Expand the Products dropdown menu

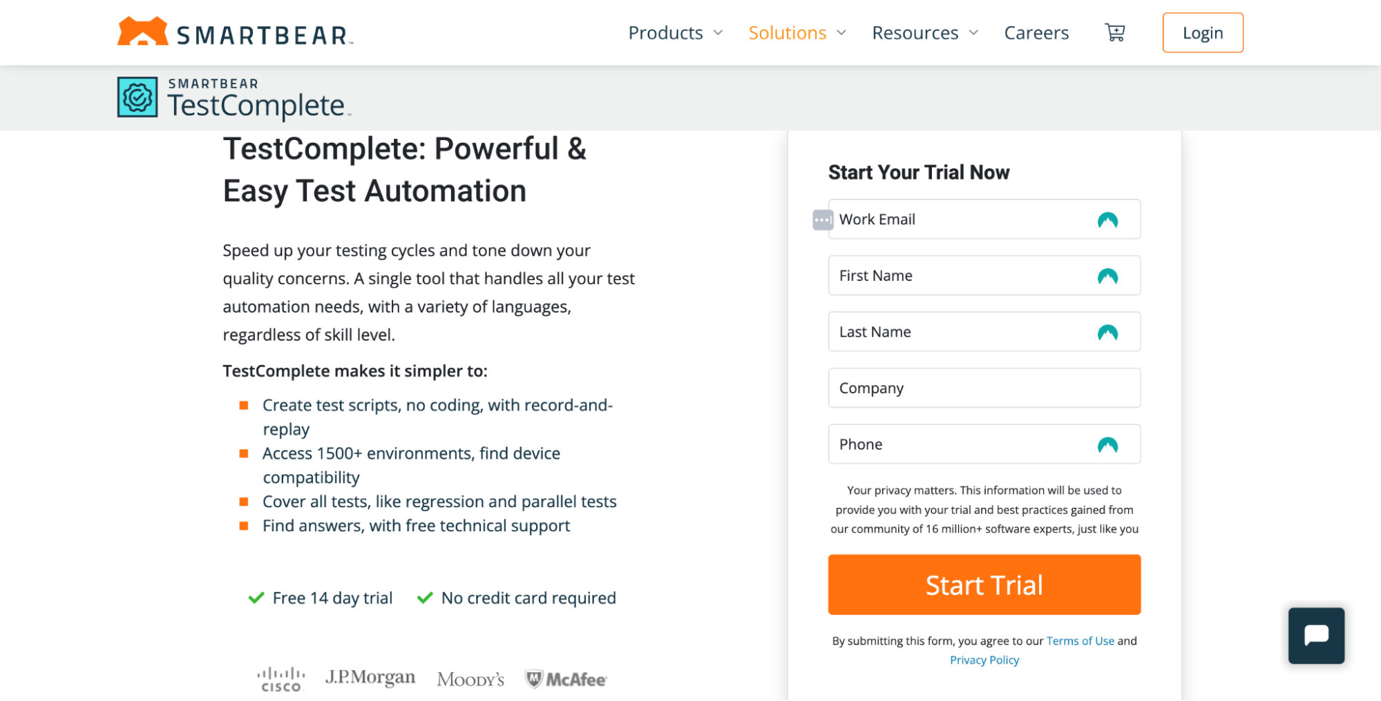pyautogui.click(x=675, y=33)
